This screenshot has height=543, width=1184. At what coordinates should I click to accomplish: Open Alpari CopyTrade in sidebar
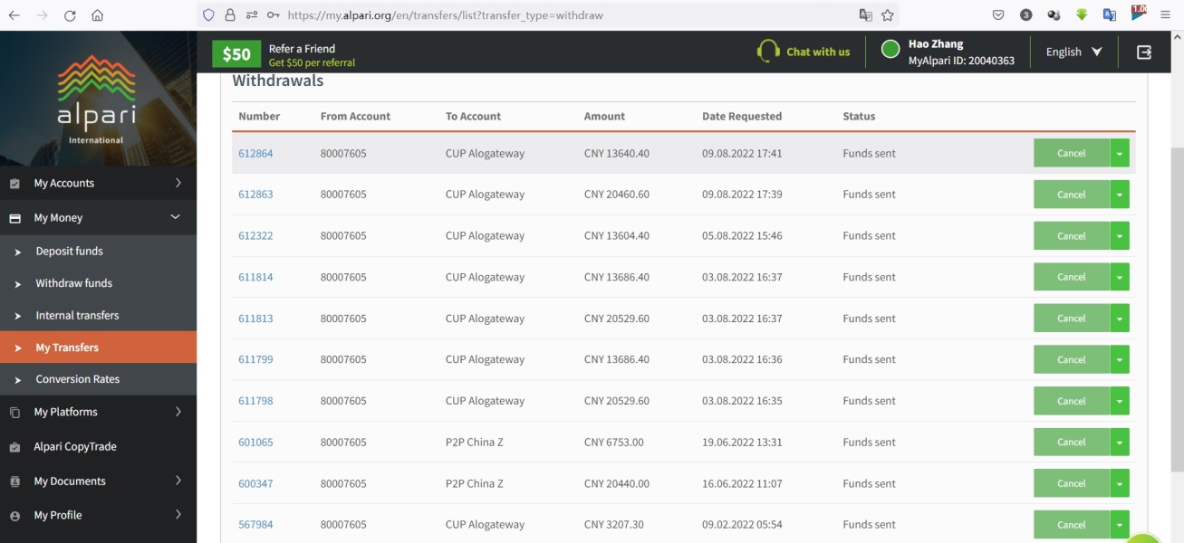click(75, 446)
